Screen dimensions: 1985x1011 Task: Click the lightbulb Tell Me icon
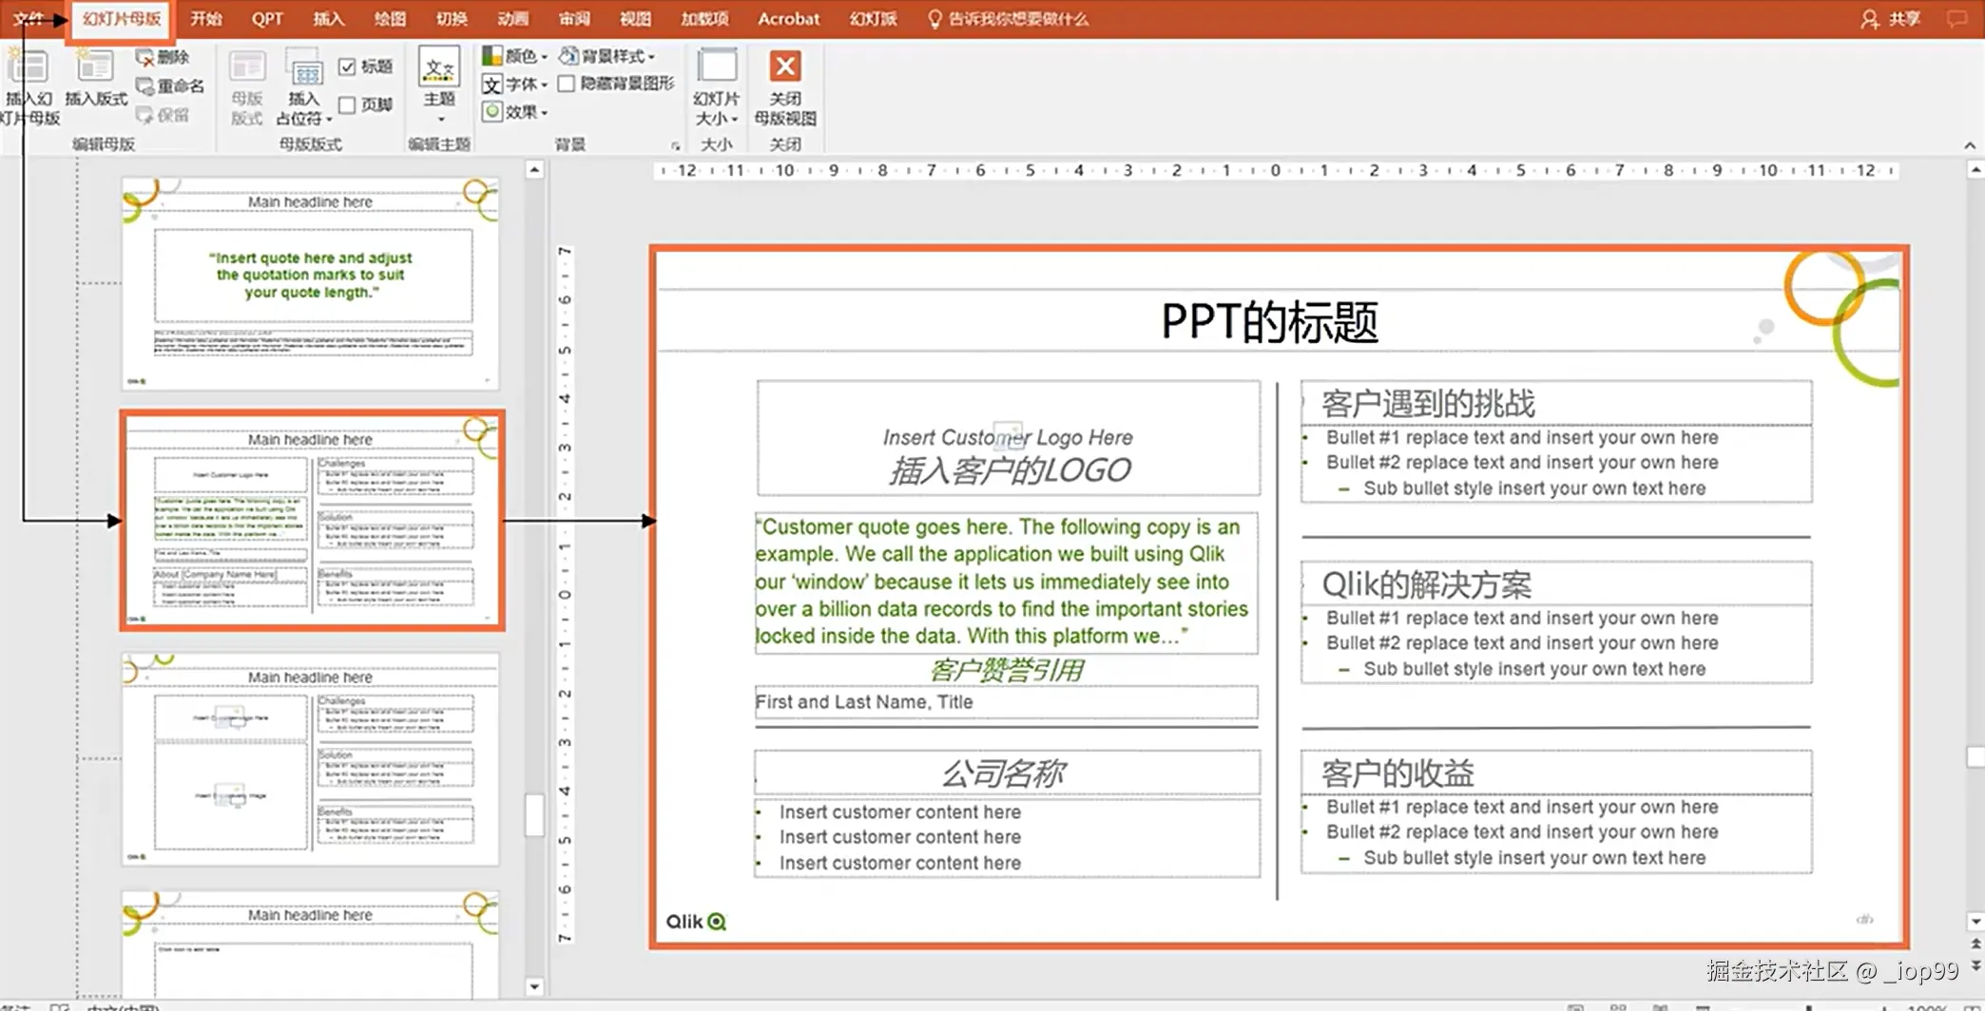(x=935, y=19)
